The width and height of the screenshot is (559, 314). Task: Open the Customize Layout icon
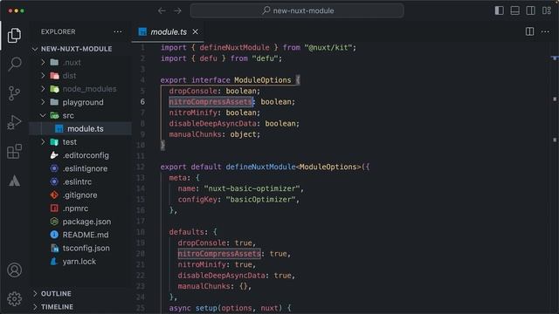[x=547, y=10]
